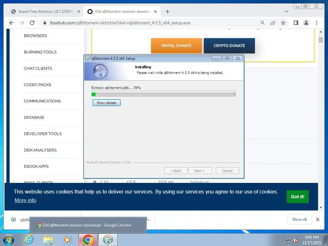Close the downloads bar
Image resolution: width=328 pixels, height=246 pixels.
317,219
